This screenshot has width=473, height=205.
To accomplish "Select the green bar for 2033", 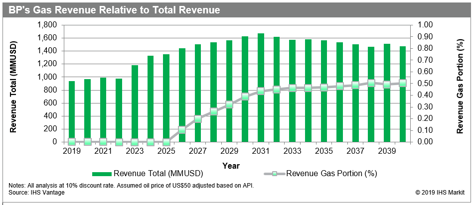I will 292,91.
